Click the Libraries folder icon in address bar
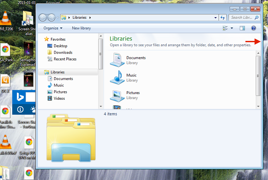Screen dimensions: 268x180 coord(64,18)
